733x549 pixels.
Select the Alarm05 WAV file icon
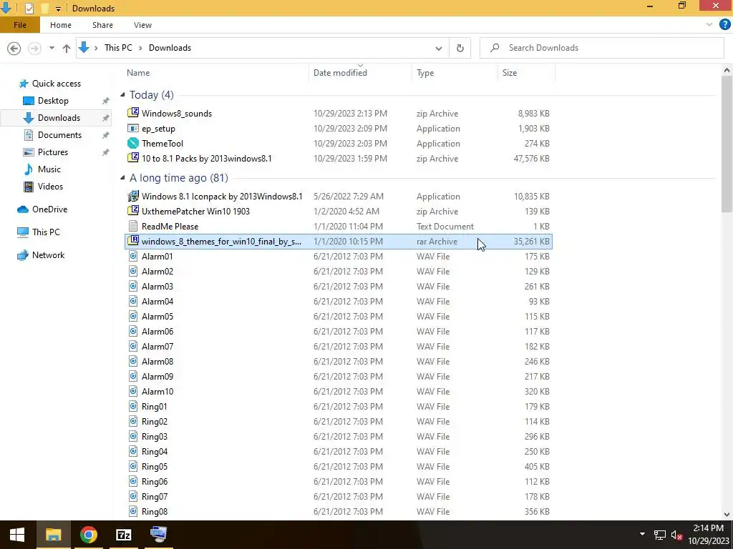[x=133, y=316]
